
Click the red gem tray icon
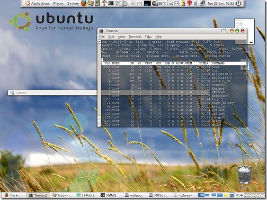(190, 3)
